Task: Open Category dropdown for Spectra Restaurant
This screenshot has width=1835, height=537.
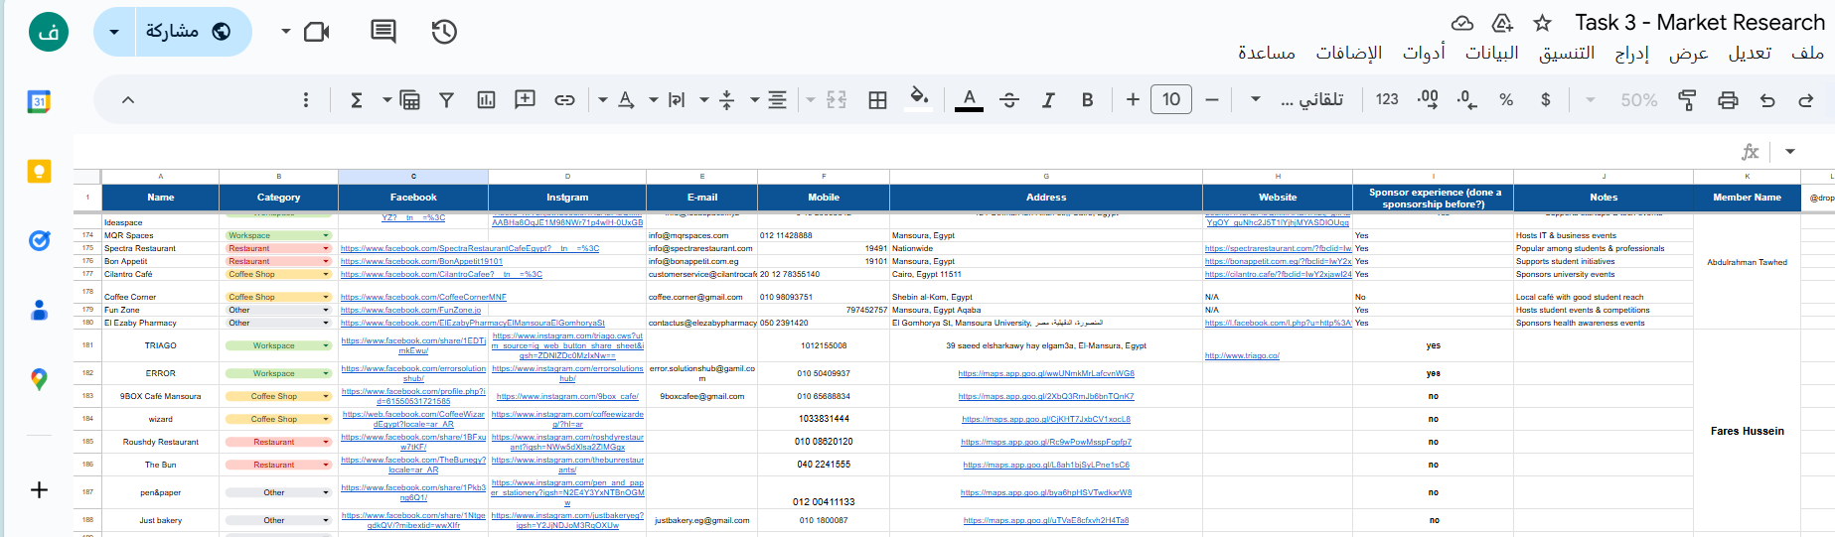Action: pyautogui.click(x=326, y=249)
